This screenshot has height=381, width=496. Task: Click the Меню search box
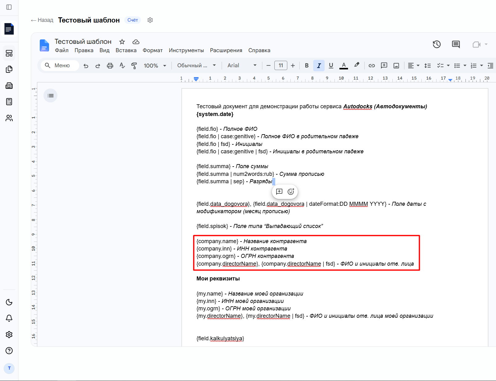tap(60, 65)
